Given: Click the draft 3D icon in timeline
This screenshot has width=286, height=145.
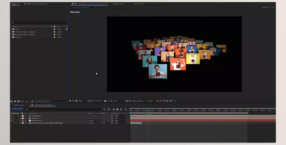Looking at the screenshot, I should (x=109, y=109).
